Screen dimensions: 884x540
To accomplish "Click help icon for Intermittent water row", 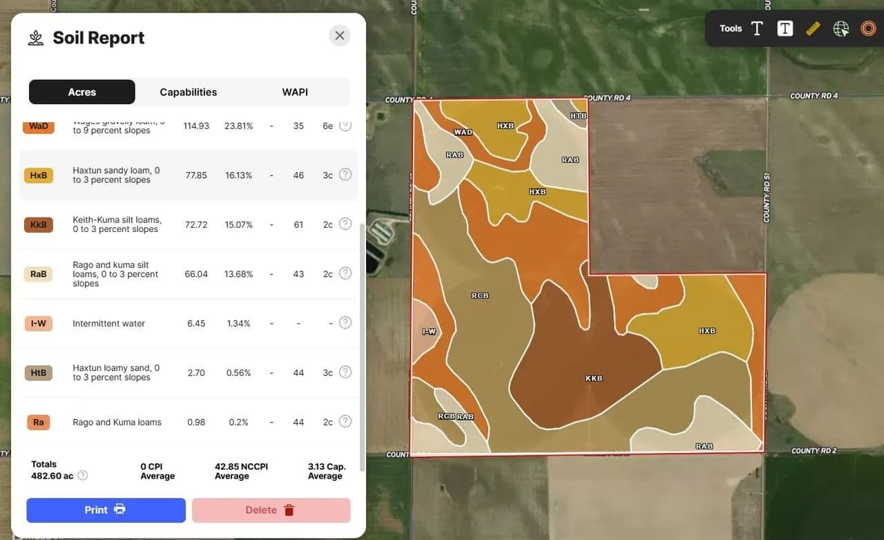I will point(345,322).
